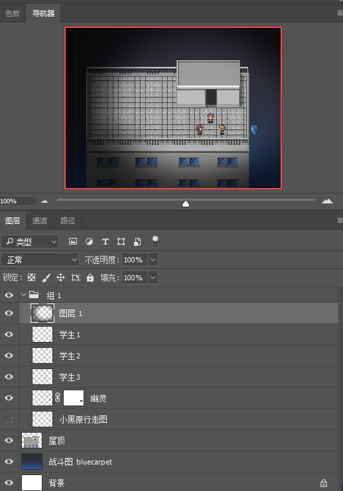
Task: Click the zoom in large mountains icon
Action: click(327, 201)
